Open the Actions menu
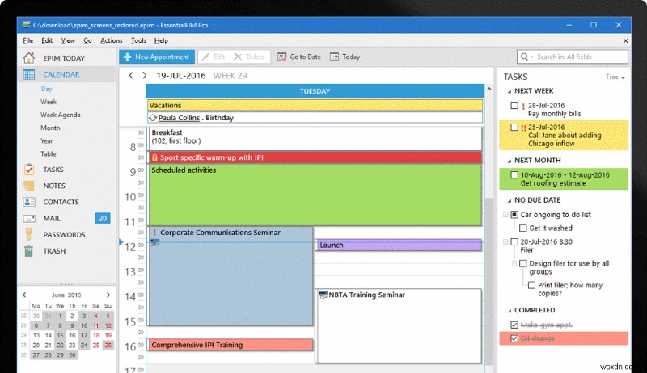The image size is (647, 373). (112, 40)
